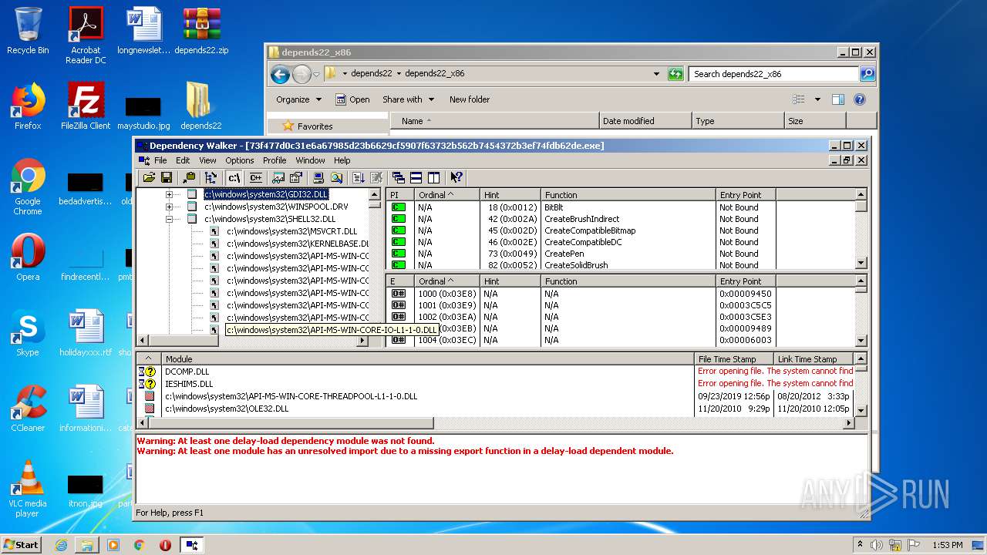The width and height of the screenshot is (987, 555).
Task: Click New folder in Explorer toolbar
Action: [470, 99]
